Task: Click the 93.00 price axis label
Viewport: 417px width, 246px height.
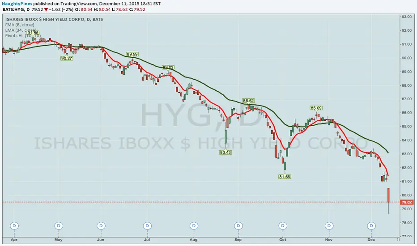Action: [407, 17]
